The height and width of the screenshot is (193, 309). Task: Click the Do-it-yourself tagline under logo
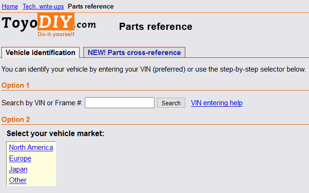[x=56, y=34]
